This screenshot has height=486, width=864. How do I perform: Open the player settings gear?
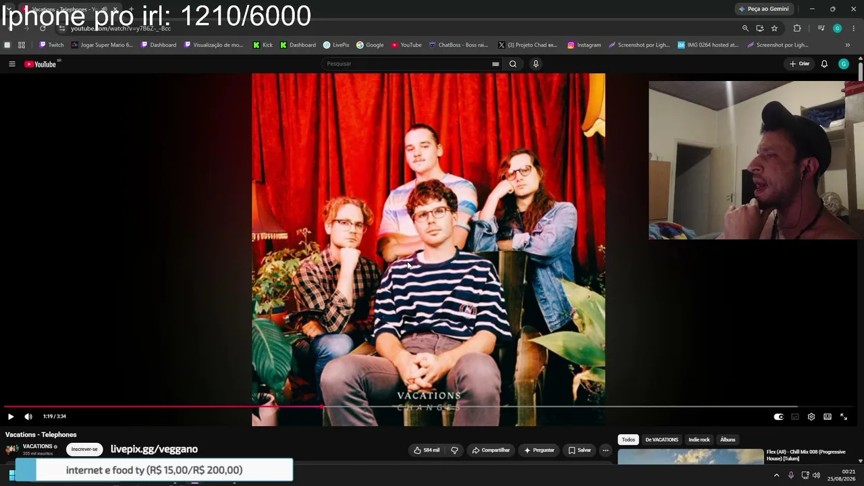(811, 416)
